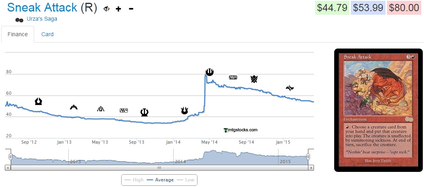Open the Urza's Saga set link

click(x=42, y=19)
